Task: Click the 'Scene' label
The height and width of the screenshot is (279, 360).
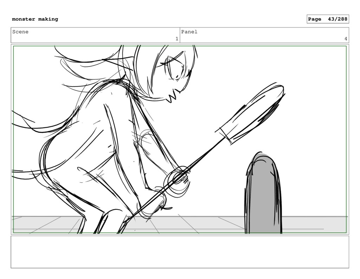Action: tap(20, 32)
